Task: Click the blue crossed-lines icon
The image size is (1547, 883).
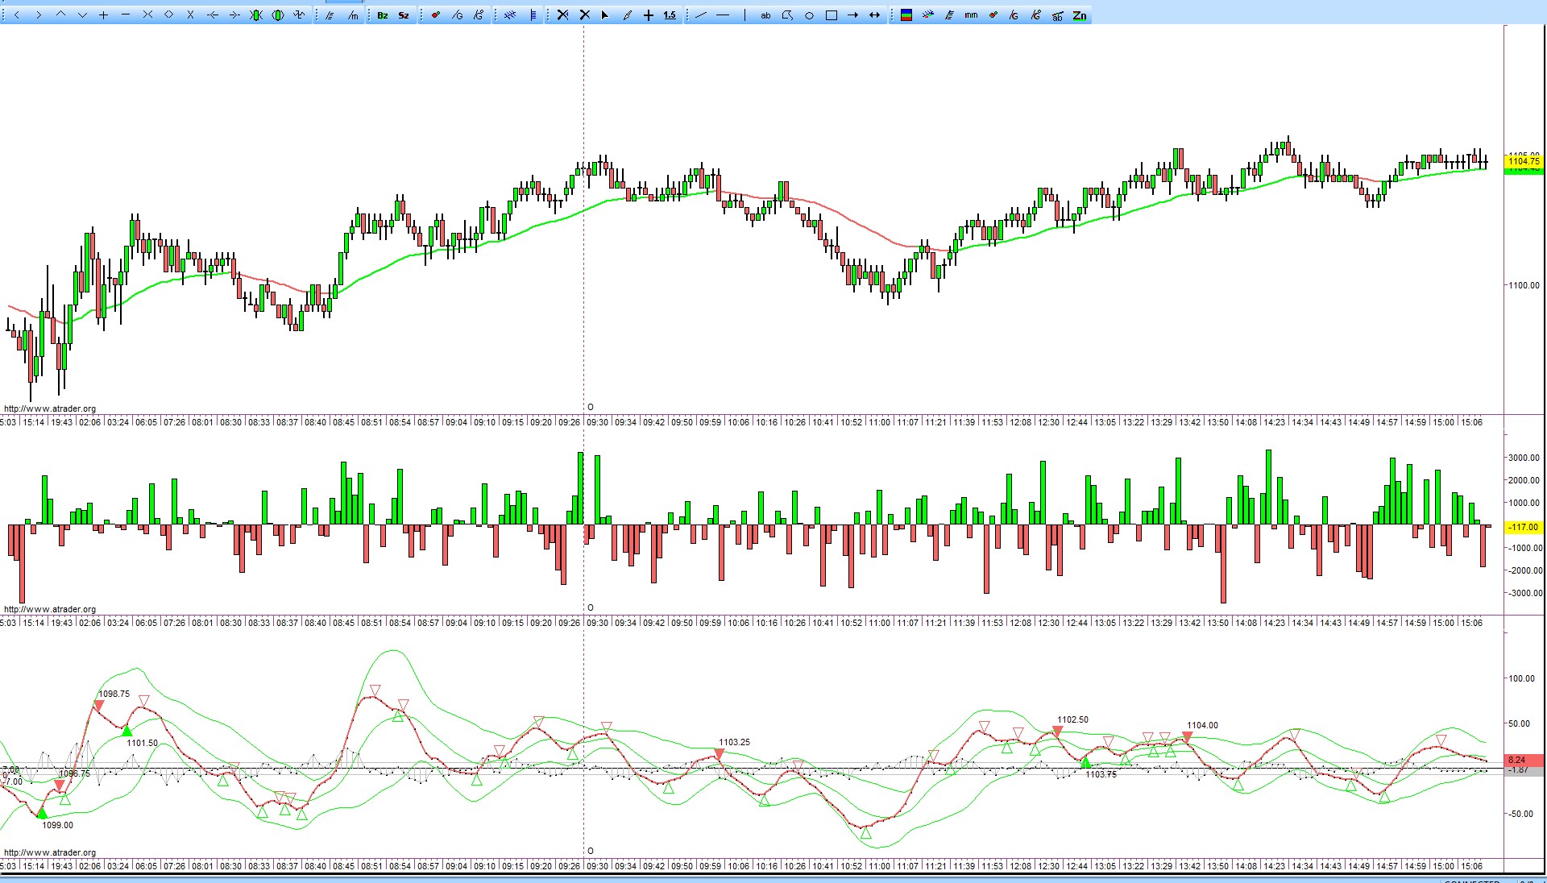Action: click(x=510, y=15)
